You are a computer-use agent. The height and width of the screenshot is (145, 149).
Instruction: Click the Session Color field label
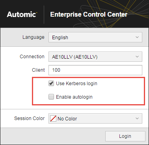(30, 118)
